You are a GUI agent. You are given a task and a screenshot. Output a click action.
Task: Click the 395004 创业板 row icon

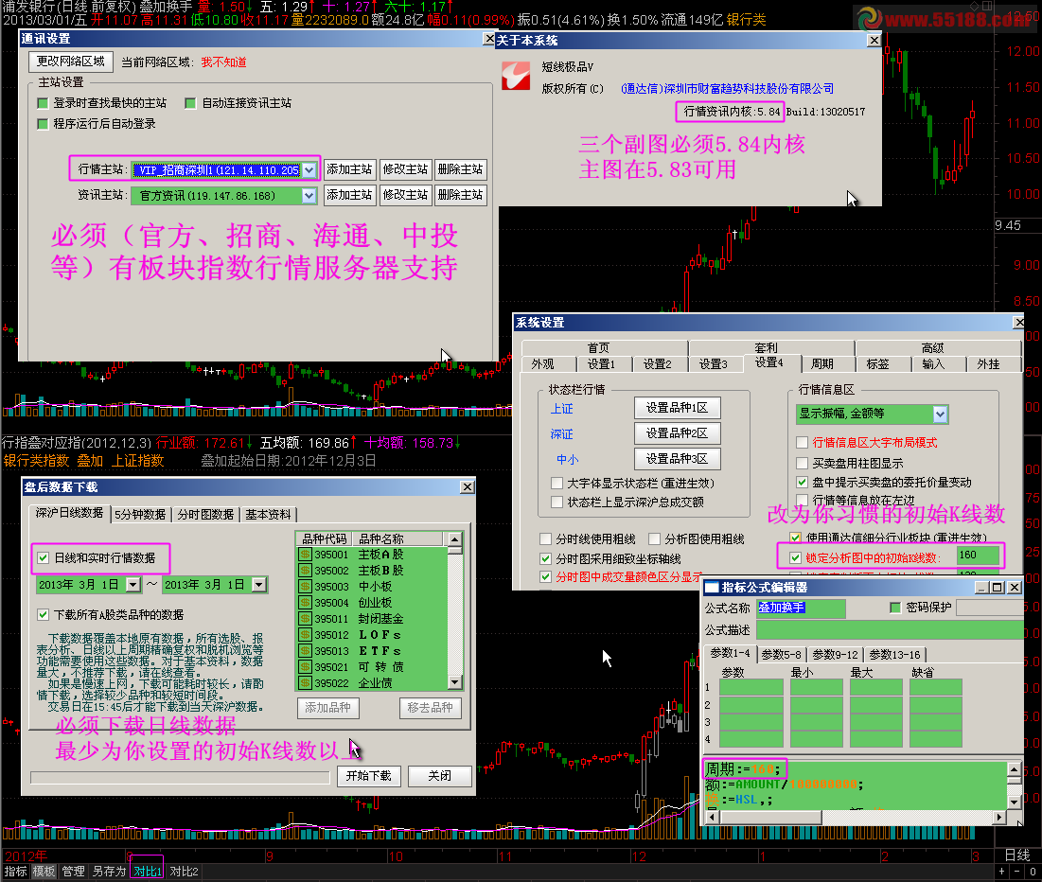click(x=305, y=602)
